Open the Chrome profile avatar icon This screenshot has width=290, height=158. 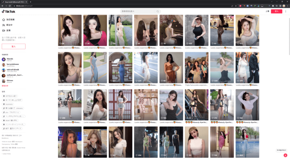tap(284, 6)
